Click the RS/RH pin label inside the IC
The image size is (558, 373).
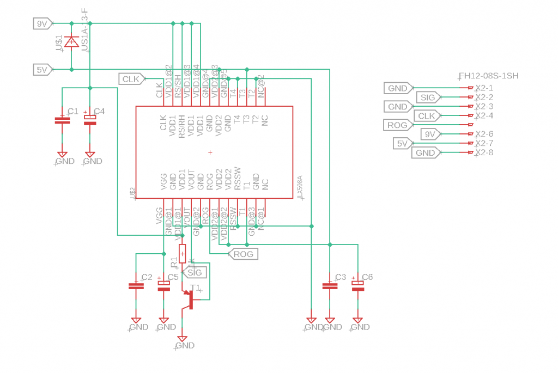click(182, 126)
